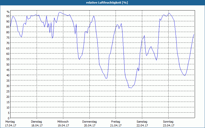The image size is (205, 128).
Task: Select the 'Mittwoch' day label
Action: tap(63, 122)
